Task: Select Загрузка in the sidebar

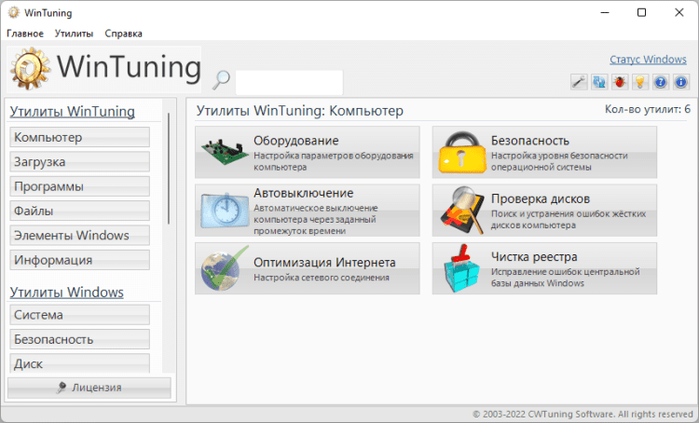Action: point(80,162)
